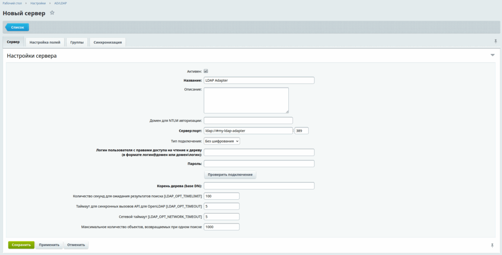Open the Группы tab
502x255 pixels.
(x=76, y=43)
